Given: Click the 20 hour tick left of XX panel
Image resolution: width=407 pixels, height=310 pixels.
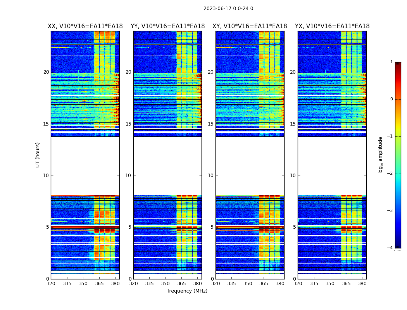Looking at the screenshot, I should coord(46,72).
